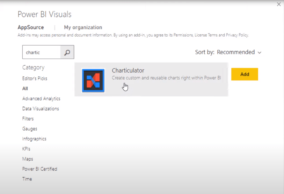
Task: Select the Advanced Analytics category
Action: click(x=41, y=99)
